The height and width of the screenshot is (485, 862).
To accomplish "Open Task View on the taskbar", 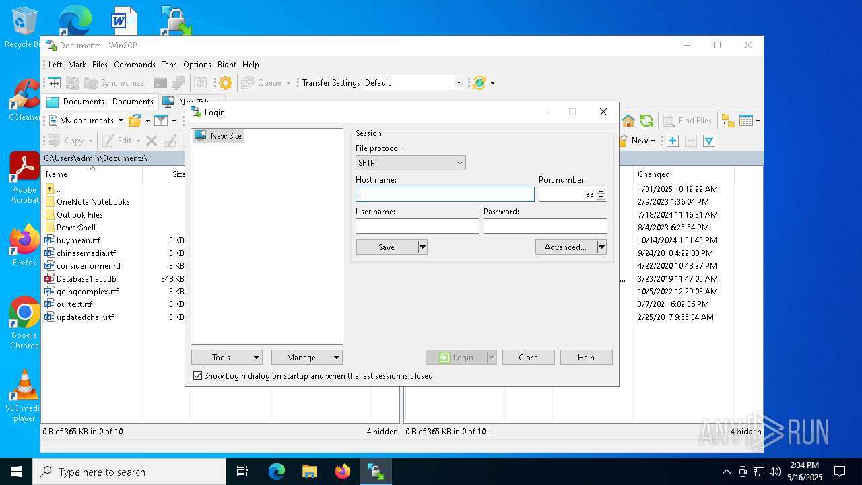I will tap(242, 472).
